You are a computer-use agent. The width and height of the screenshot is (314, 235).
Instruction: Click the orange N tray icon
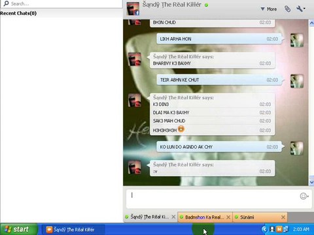279,229
